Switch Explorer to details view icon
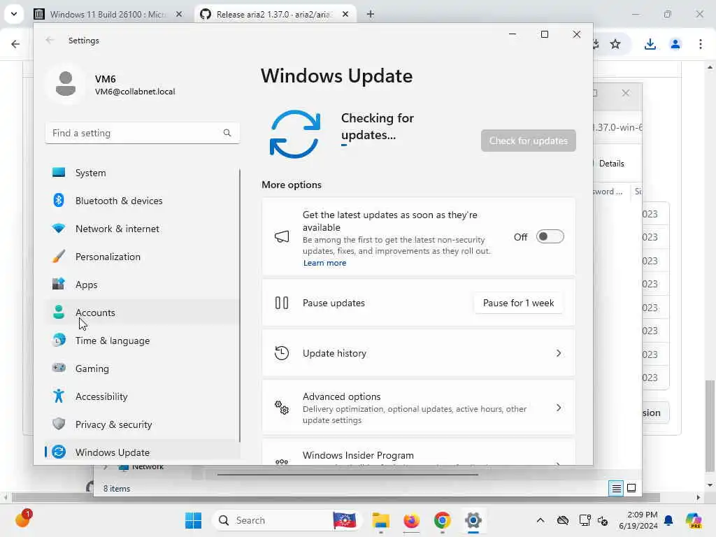The image size is (716, 537). [x=616, y=488]
